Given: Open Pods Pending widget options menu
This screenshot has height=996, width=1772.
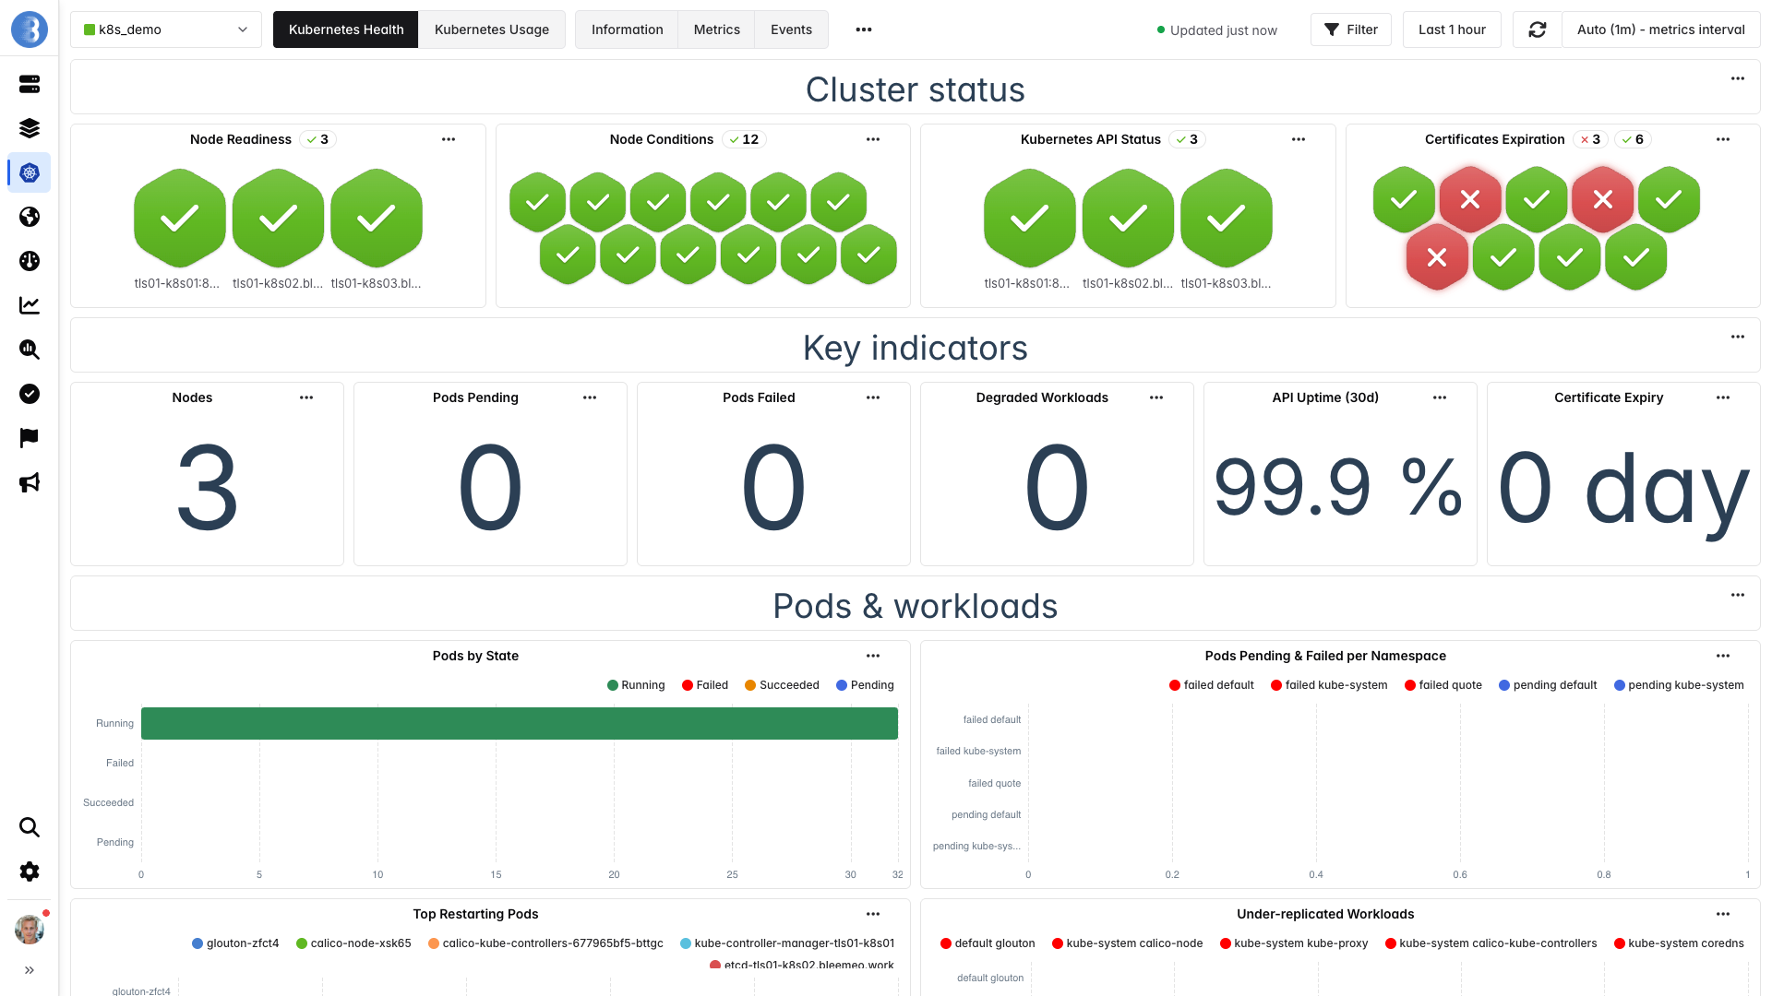Looking at the screenshot, I should [590, 397].
